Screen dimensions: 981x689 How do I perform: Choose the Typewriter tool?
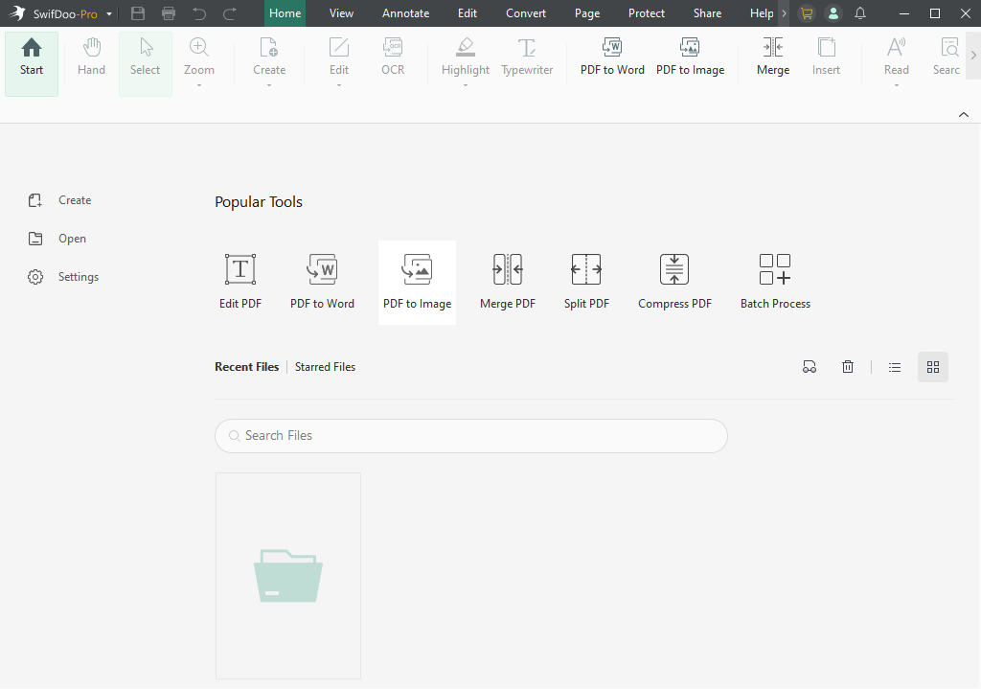coord(527,57)
